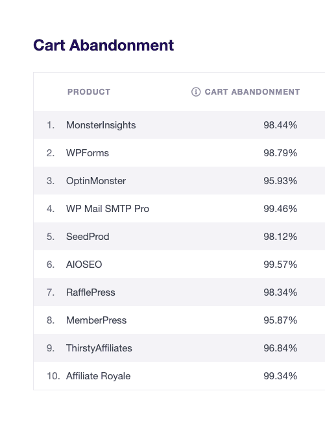Open the RafflePress product entry
This screenshot has width=325, height=426.
click(91, 292)
